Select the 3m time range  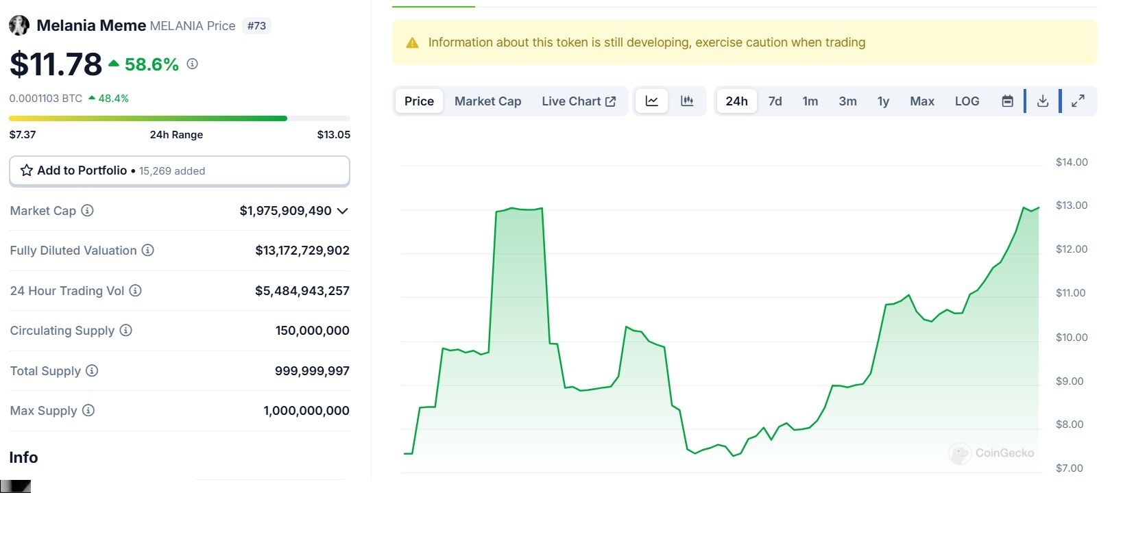pyautogui.click(x=847, y=101)
